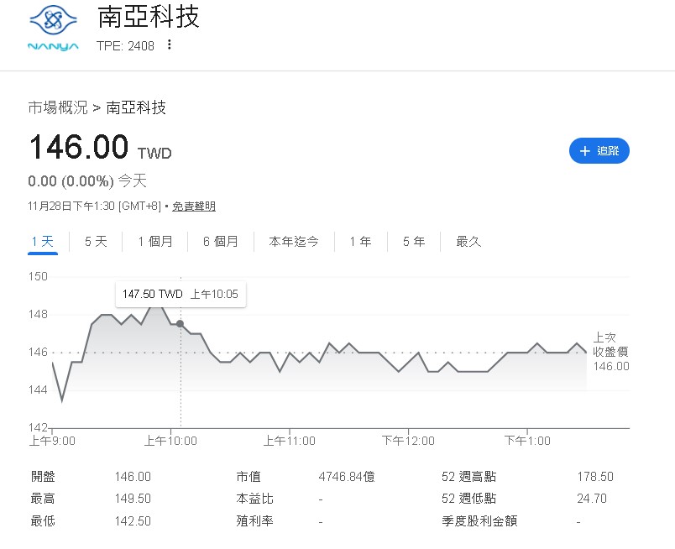The image size is (675, 549).
Task: Switch to the 最久 tab
Action: (x=467, y=241)
